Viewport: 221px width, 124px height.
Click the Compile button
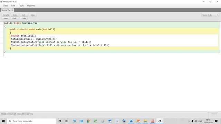(6, 15)
